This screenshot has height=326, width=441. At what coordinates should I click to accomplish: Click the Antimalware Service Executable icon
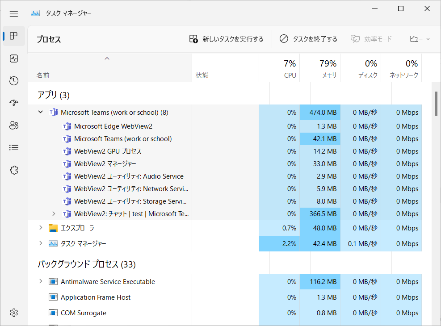53,282
